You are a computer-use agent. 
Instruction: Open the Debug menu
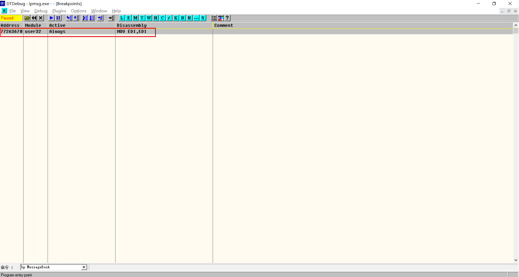point(41,11)
